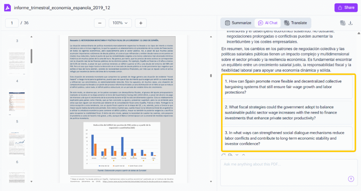Image resolution: width=361 pixels, height=191 pixels.
Task: Open the Translate tab
Action: (295, 23)
